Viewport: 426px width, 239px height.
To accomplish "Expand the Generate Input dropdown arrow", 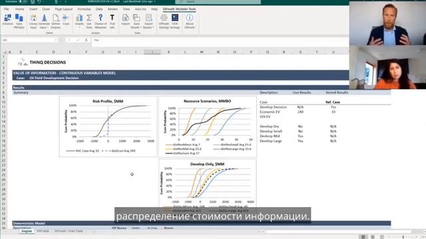I will tap(48, 27).
